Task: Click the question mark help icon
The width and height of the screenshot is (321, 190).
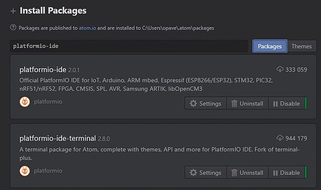Action: pyautogui.click(x=13, y=27)
